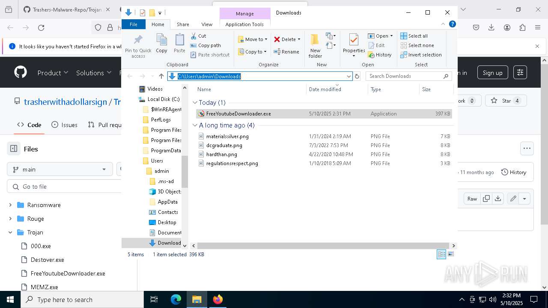Click History in the Open group
548x308 pixels.
pos(380,55)
